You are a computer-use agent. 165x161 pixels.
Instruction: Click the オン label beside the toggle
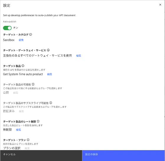15,28
